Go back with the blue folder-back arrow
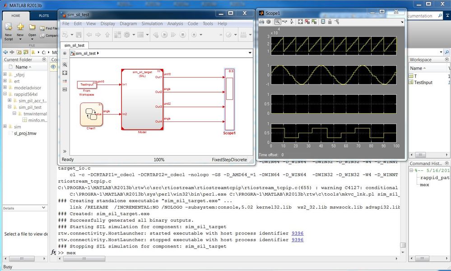The height and width of the screenshot is (271, 451). click(x=5, y=52)
